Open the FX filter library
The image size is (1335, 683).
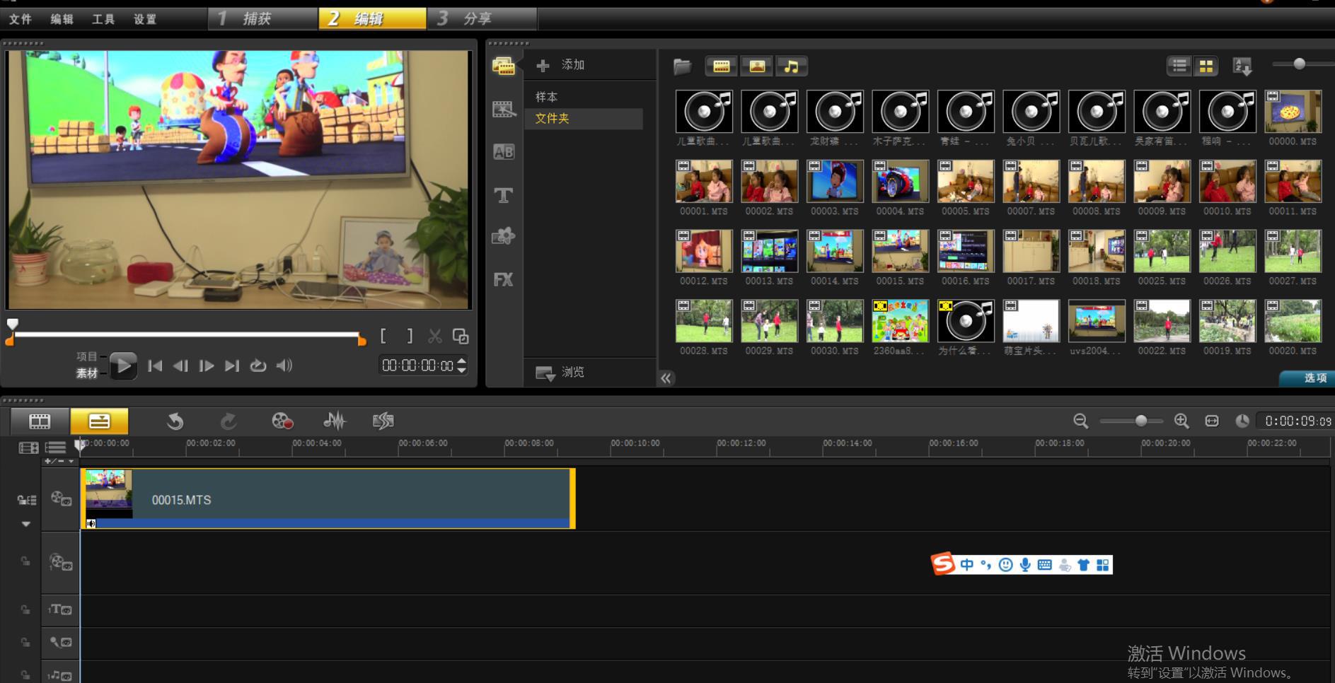503,280
